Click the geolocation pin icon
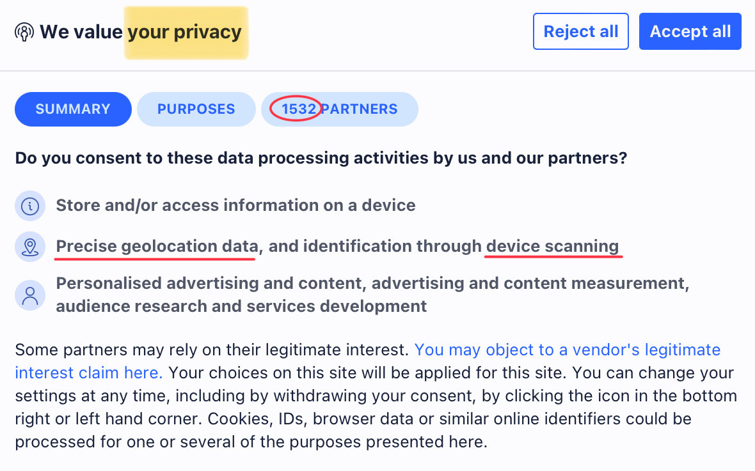755x471 pixels. pos(30,247)
